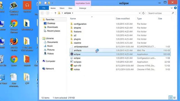Viewport: 180px width, 101px height.
Task: Expand the ribbon with the chevron
Action: pos(172,8)
